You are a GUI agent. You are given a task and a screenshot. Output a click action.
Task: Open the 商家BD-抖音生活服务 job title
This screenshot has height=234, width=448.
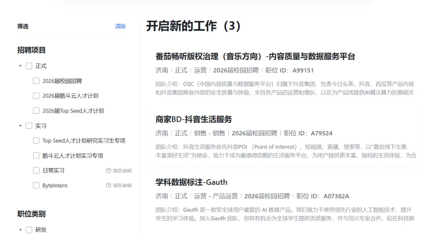[194, 119]
